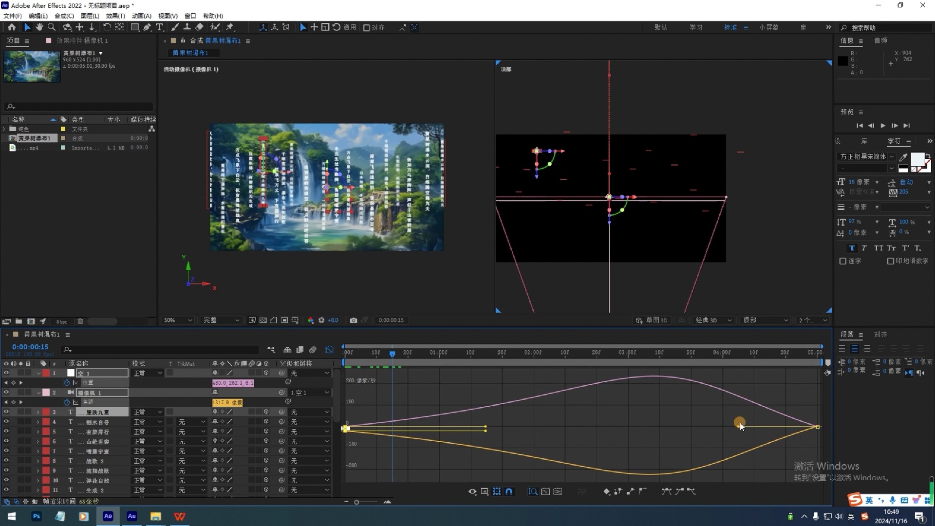Screen dimensions: 935x526
Task: Click the snapshot camera icon below the composition view
Action: tap(354, 320)
